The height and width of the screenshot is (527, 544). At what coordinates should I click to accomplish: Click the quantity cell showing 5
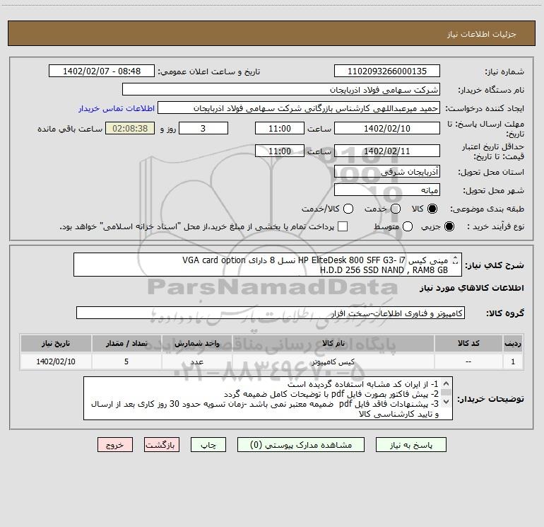[126, 361]
